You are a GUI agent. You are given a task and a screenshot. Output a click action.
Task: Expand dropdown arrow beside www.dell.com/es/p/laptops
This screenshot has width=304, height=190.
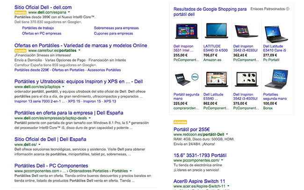click(x=63, y=87)
